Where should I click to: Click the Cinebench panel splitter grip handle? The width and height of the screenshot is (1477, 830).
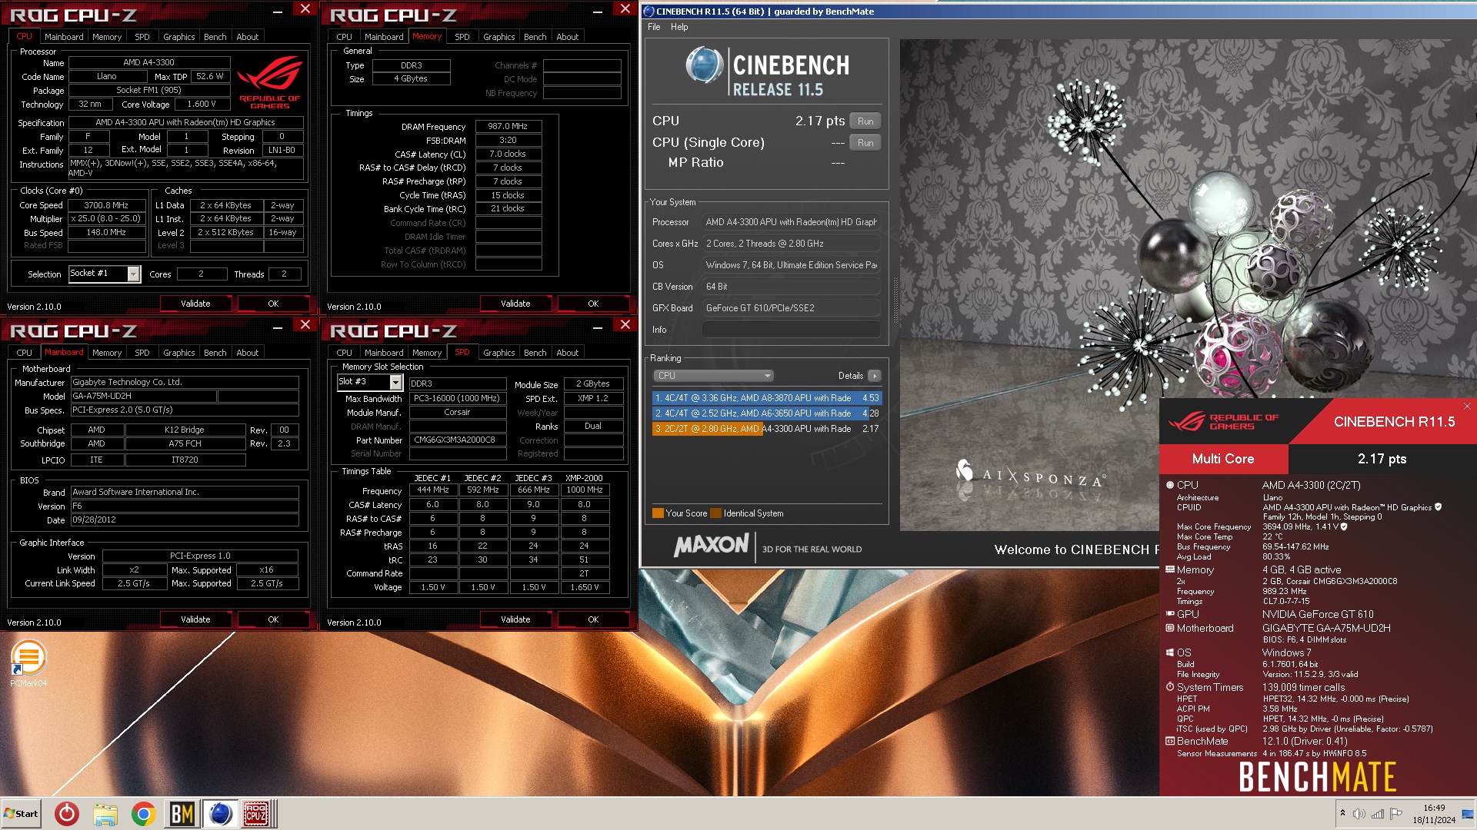click(895, 300)
